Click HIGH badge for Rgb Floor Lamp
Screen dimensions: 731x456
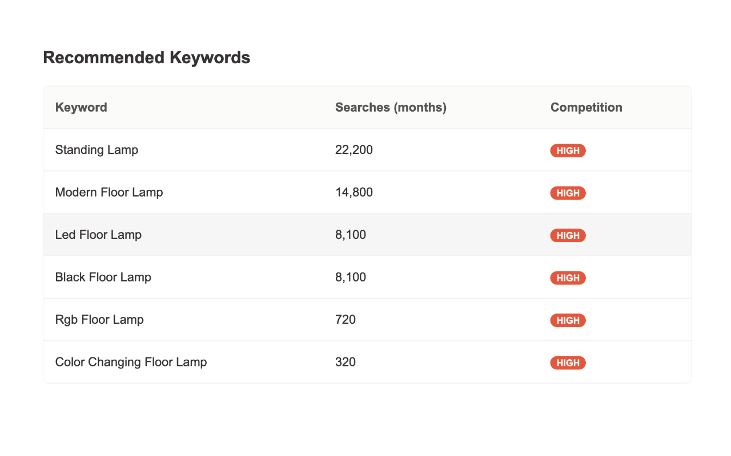pos(568,320)
